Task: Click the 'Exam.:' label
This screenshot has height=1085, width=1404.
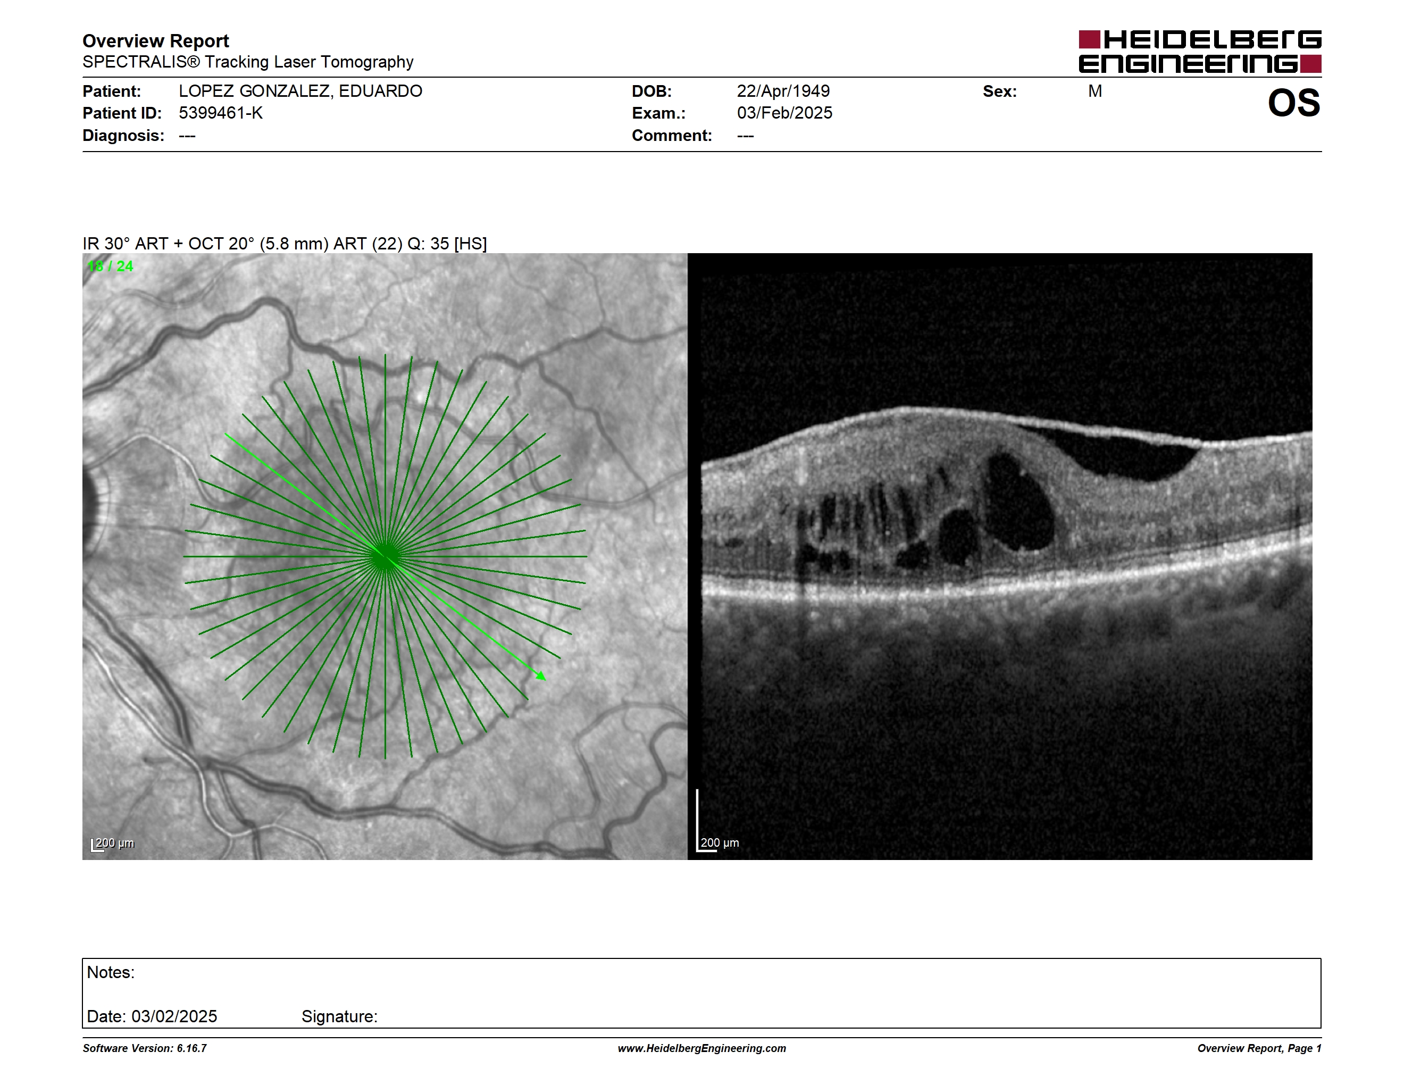Action: pyautogui.click(x=659, y=113)
